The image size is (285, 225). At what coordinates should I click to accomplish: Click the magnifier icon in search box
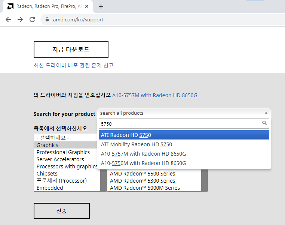[264, 123]
